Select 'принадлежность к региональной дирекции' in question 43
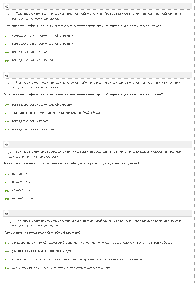The height and width of the screenshot is (284, 196). coord(43,105)
